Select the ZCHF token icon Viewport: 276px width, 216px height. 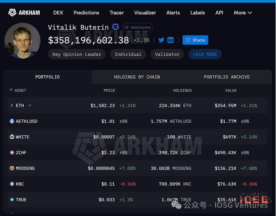pos(12,152)
